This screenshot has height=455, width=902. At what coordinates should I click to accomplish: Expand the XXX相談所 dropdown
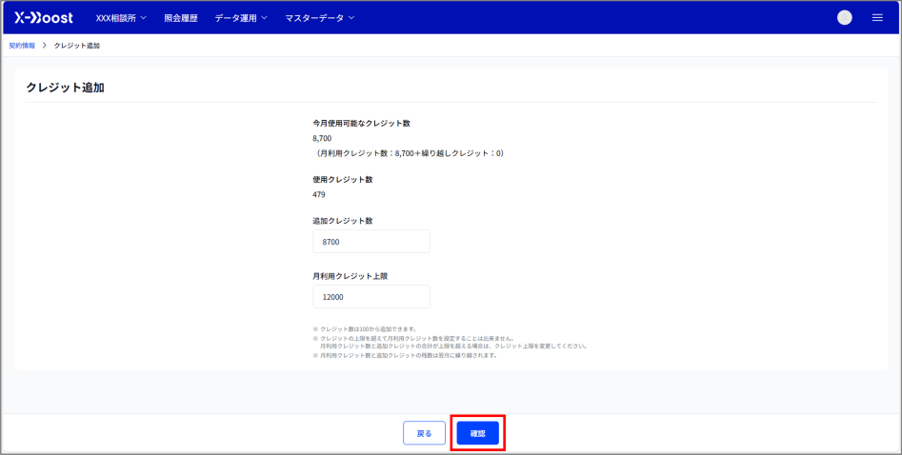coord(121,18)
